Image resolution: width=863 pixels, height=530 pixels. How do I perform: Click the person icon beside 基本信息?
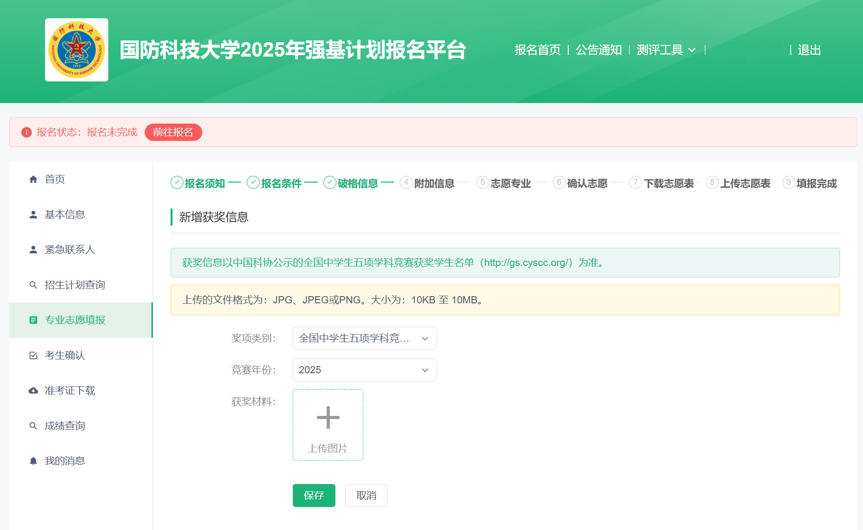pyautogui.click(x=33, y=215)
